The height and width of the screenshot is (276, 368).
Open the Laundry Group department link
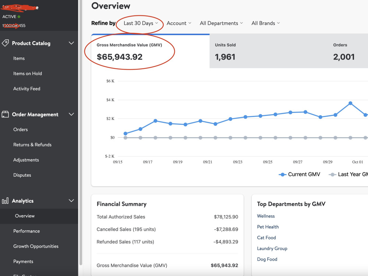[x=272, y=248]
